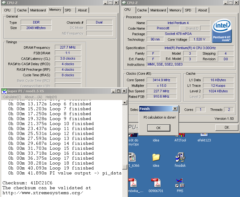Viewport: 240px width, 197px height.
Task: Open Mainboard tab in right CPU-Z window
Action: (158, 10)
